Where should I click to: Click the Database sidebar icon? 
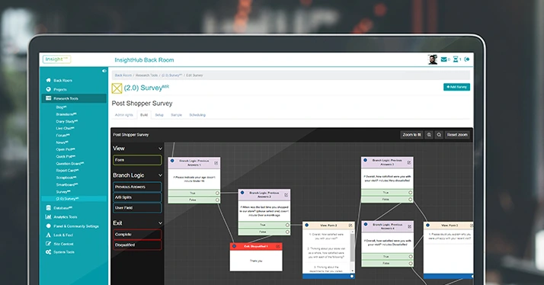click(x=48, y=208)
